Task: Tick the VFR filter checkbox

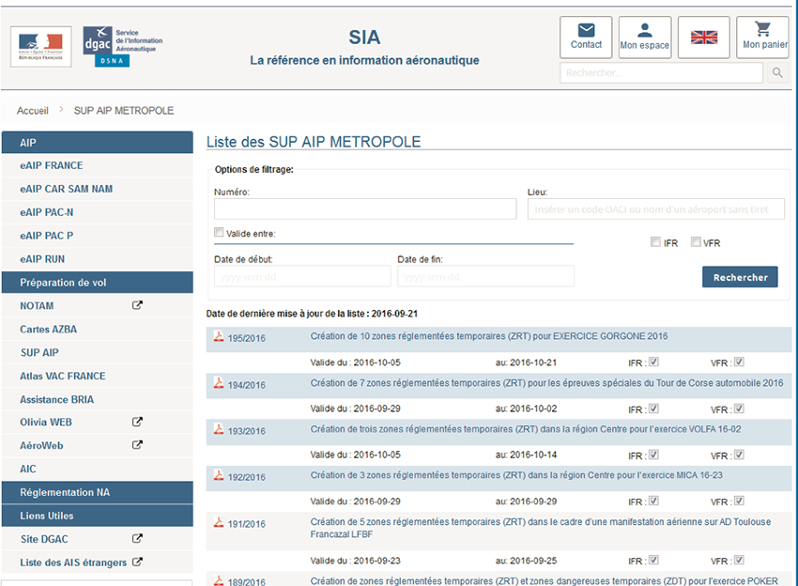Action: [696, 242]
